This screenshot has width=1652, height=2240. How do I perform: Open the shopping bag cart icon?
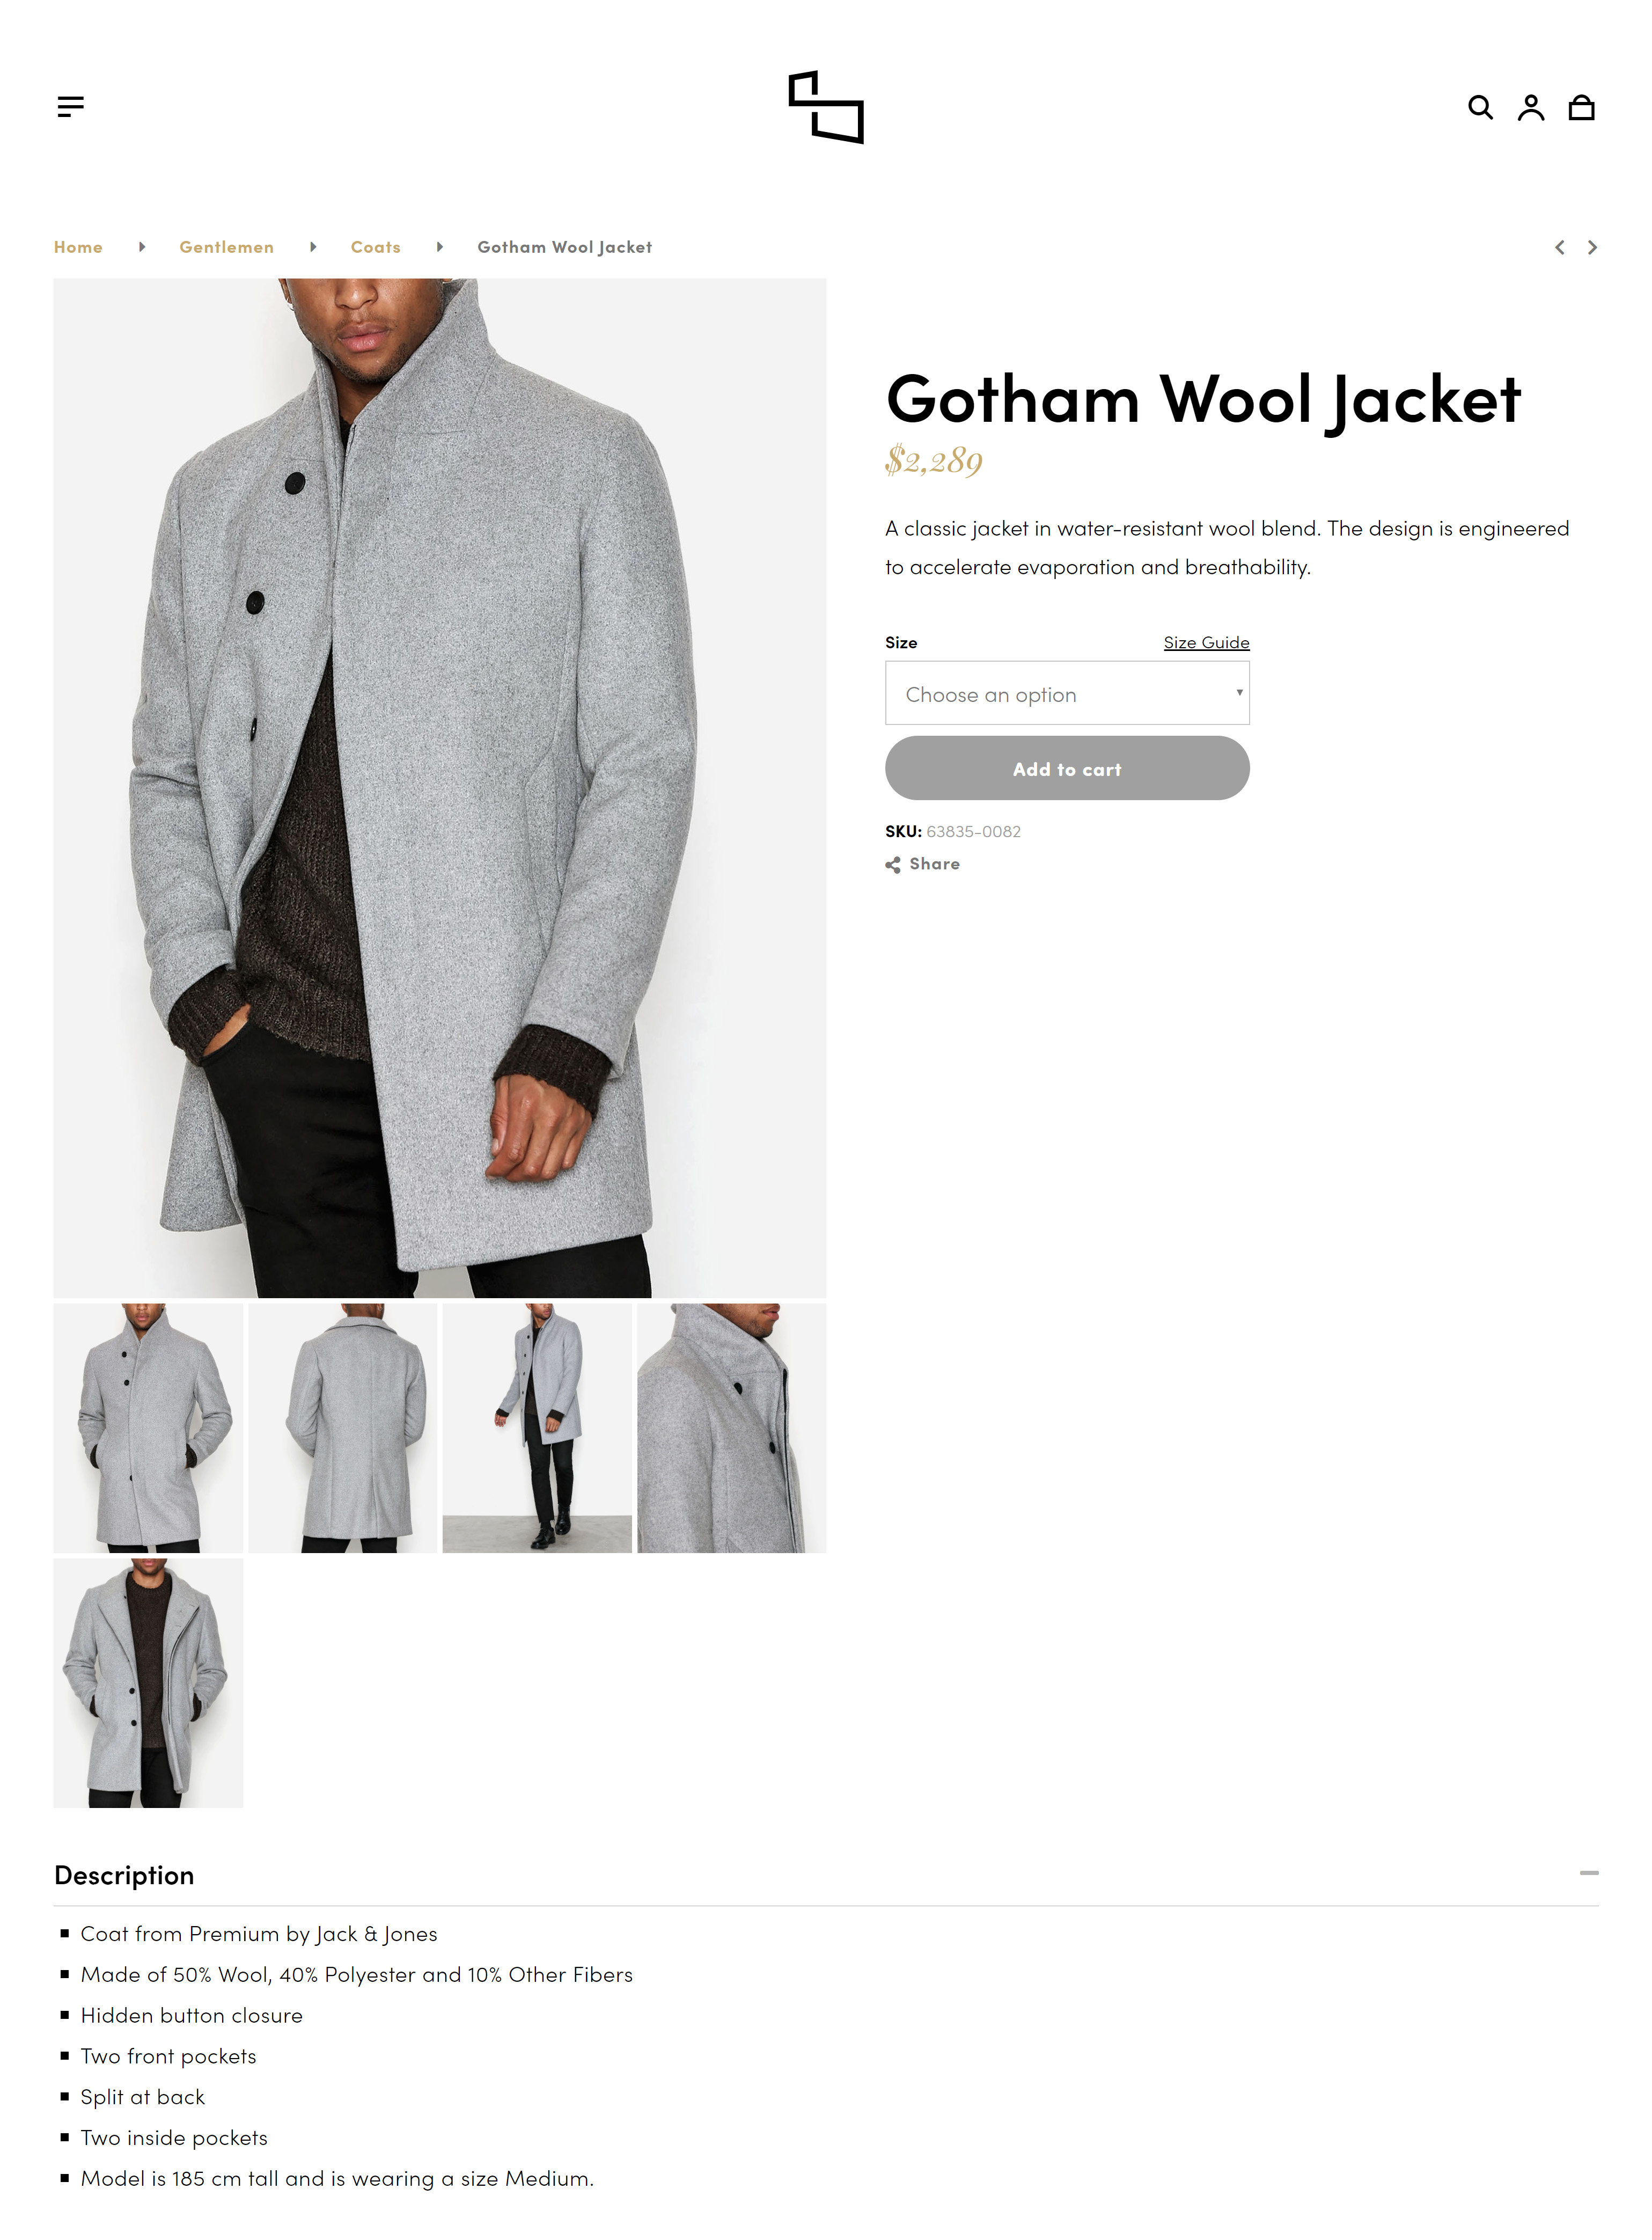1581,107
